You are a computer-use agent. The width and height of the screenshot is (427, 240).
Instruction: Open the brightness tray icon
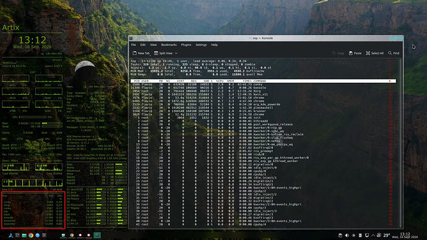click(353, 236)
